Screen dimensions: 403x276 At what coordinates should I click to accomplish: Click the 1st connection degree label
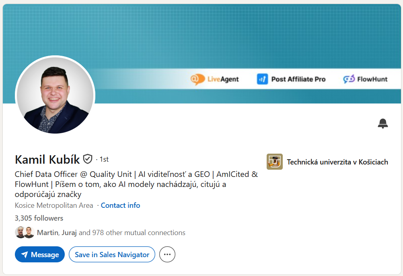[104, 159]
